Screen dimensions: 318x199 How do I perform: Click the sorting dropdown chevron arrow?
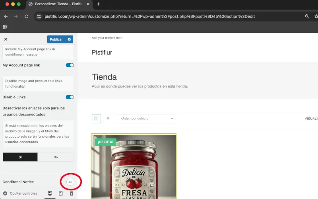click(172, 119)
